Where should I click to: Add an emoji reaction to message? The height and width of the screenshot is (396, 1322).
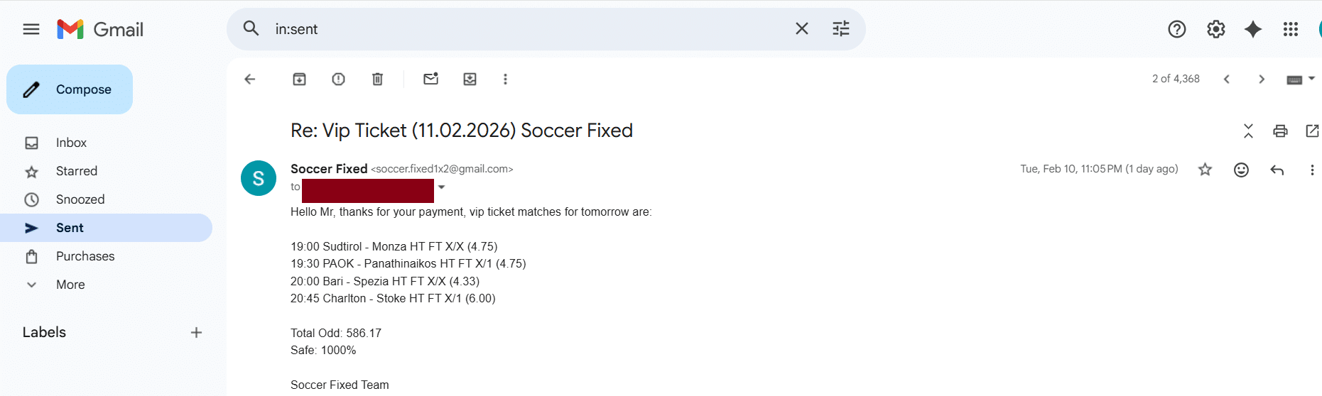tap(1241, 170)
